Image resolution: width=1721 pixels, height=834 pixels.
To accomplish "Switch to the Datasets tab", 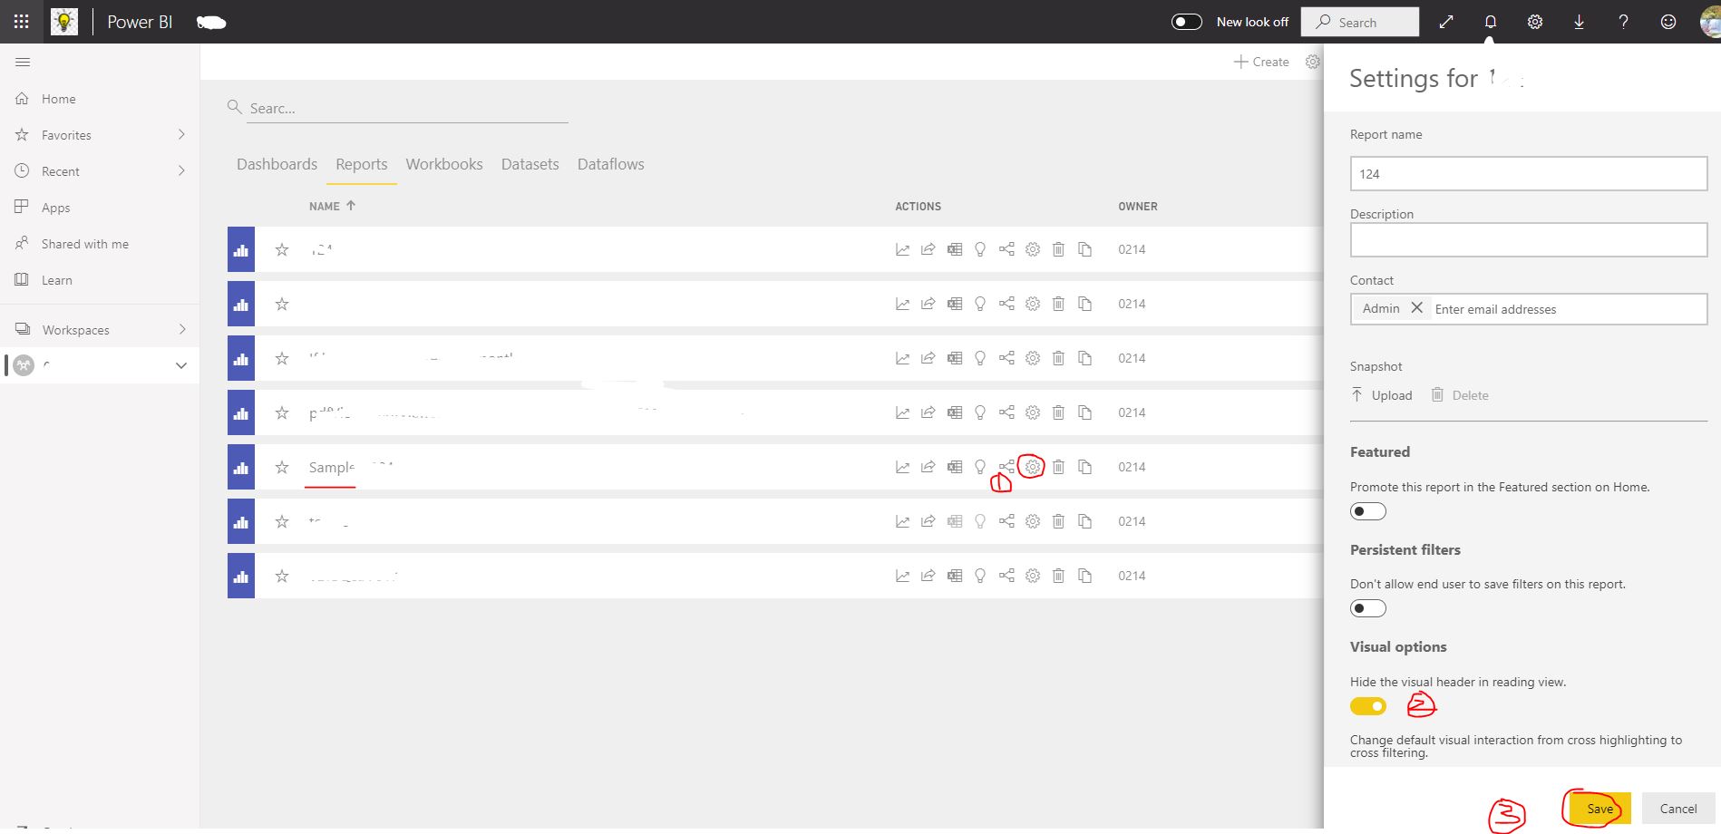I will [x=530, y=164].
